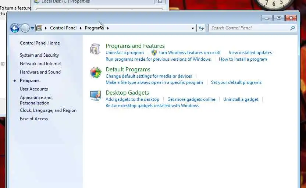Open View installed updates
Viewport: 306px width, 188px height.
click(250, 53)
